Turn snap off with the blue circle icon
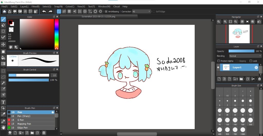This screenshot has height=136, width=263. click(59, 11)
